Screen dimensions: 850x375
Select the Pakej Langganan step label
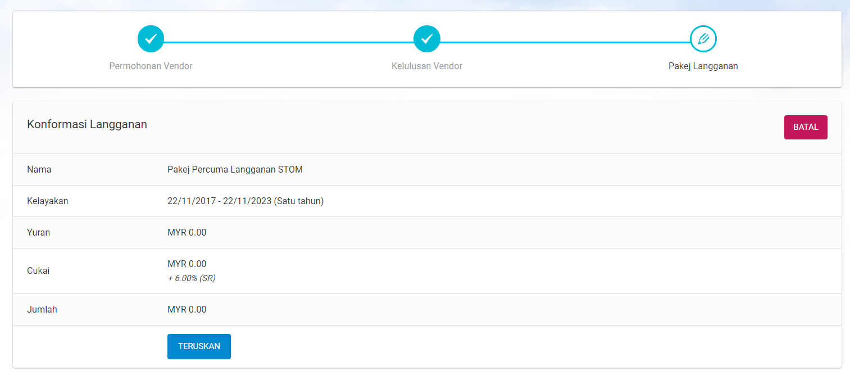point(703,66)
